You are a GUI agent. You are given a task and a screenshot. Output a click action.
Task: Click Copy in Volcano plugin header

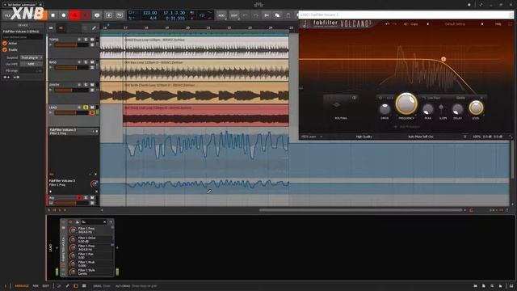[414, 24]
